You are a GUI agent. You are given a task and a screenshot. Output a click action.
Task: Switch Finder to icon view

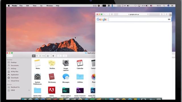[x=34, y=56]
